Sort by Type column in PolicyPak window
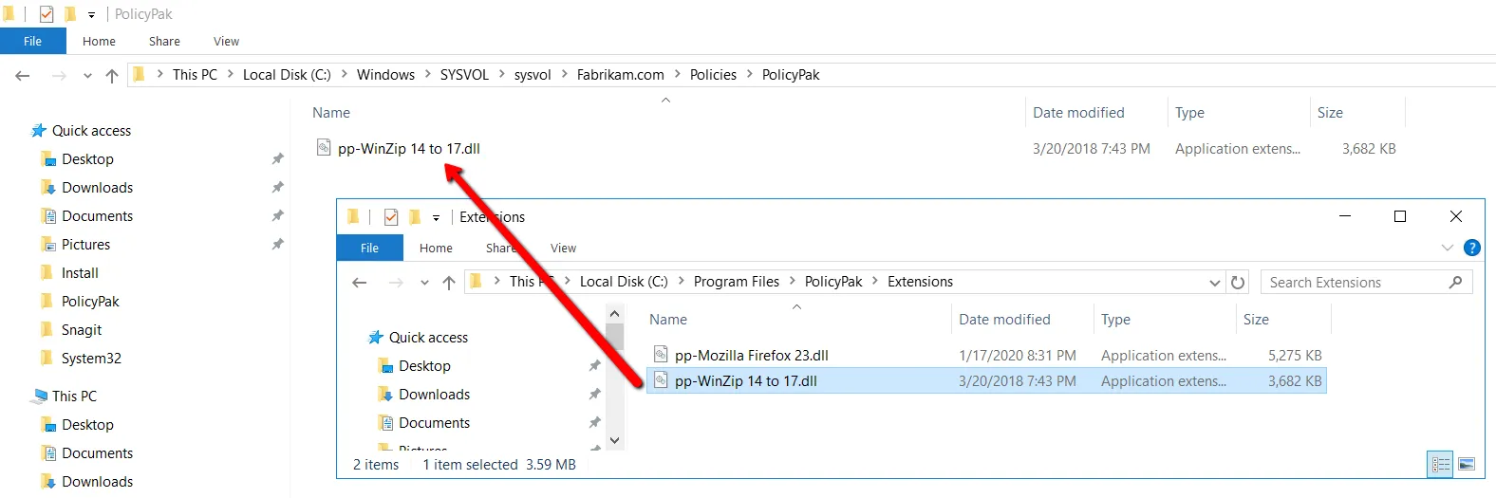The width and height of the screenshot is (1496, 498). point(1189,113)
